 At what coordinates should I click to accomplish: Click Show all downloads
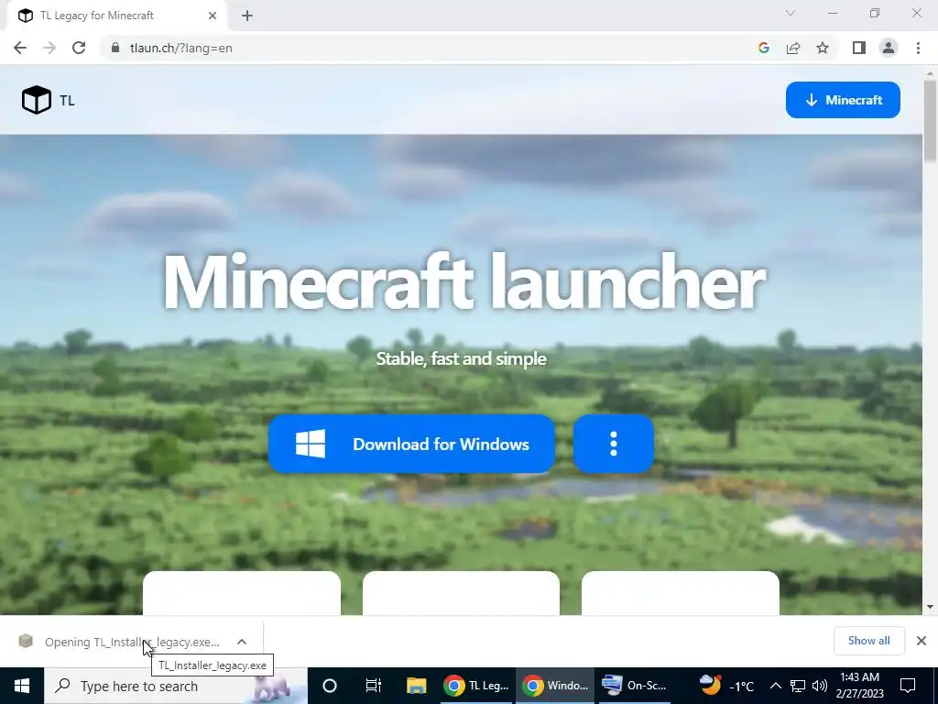tap(868, 641)
